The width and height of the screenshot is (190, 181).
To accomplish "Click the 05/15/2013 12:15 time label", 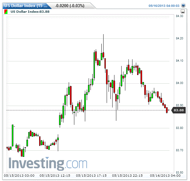I will 55,175.
